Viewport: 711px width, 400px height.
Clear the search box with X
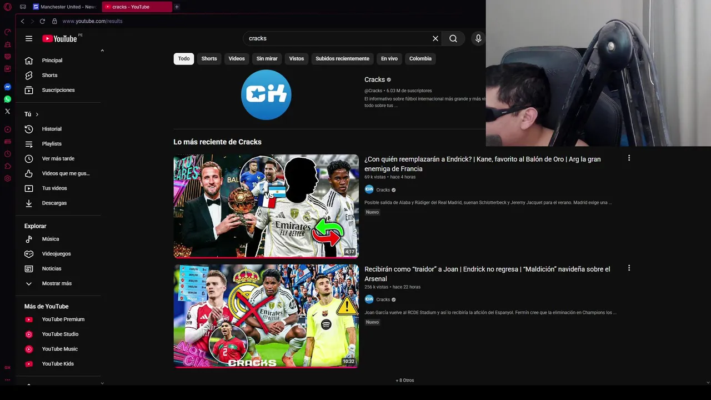(435, 38)
